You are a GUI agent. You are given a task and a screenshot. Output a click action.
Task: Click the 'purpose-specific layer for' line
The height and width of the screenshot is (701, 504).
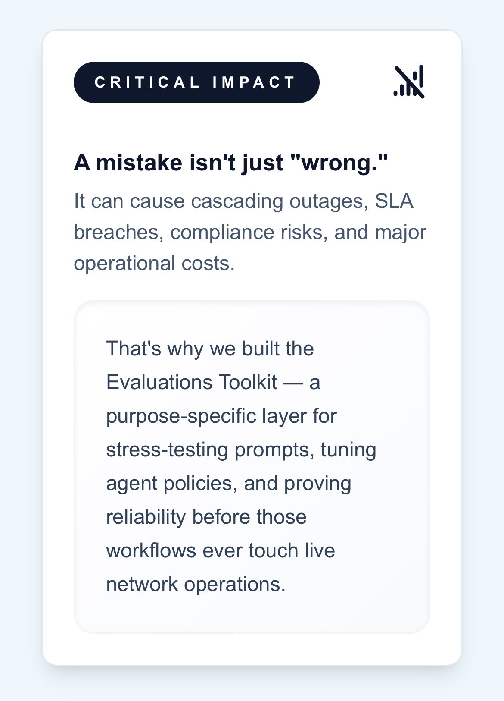pos(221,416)
